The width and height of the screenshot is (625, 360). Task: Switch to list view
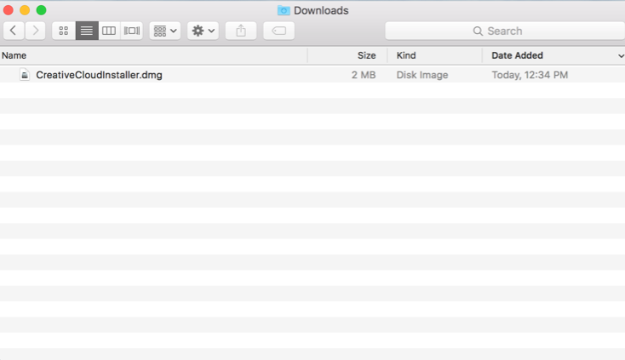point(86,31)
